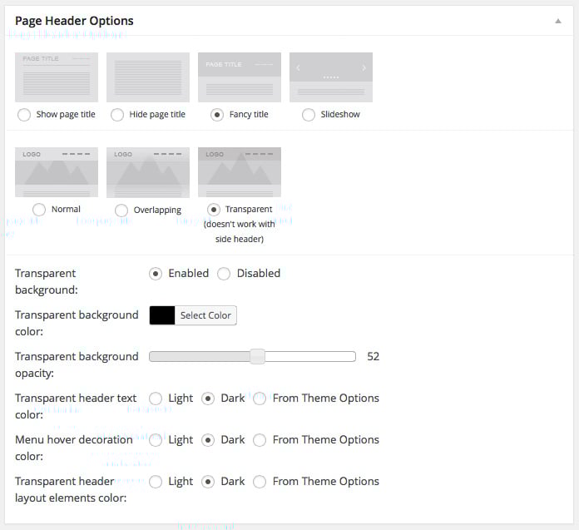Click the Show page title layout thumbnail
Viewport: 579px width, 530px height.
tap(57, 77)
